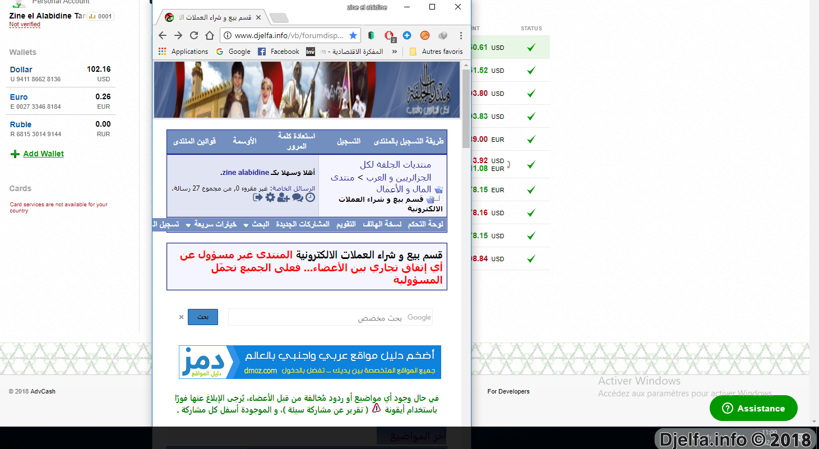Click Add Wallet in AdvCash window
Screen dimensions: 819x449
point(44,154)
